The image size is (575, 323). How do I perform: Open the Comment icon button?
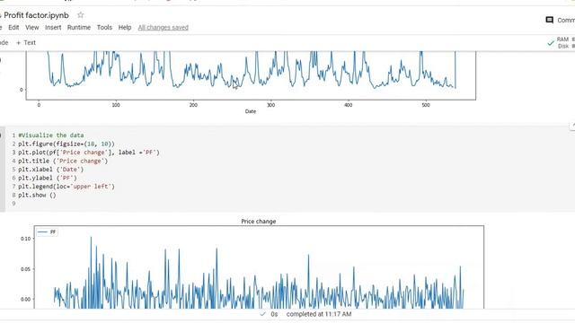pyautogui.click(x=549, y=20)
